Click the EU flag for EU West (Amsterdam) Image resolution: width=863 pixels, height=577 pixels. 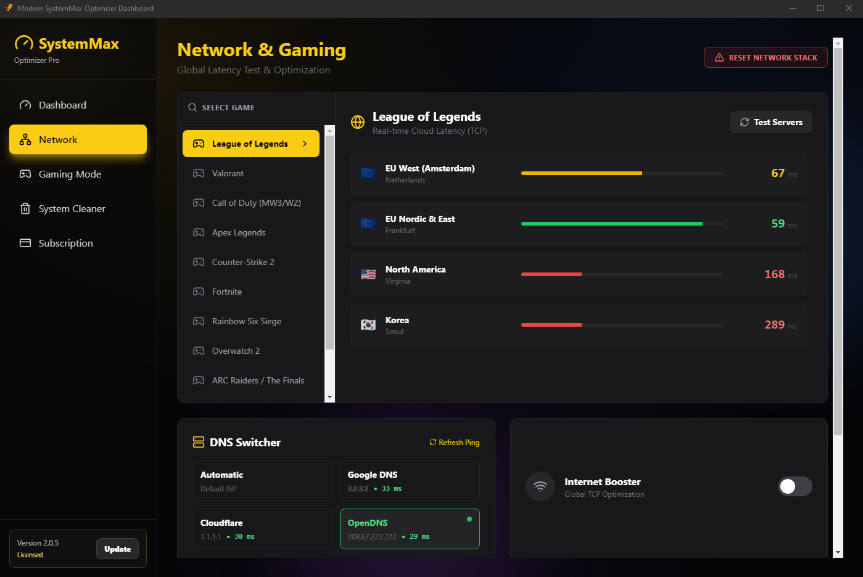pos(368,173)
